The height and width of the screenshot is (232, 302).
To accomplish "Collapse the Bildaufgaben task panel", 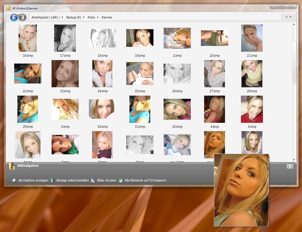I will [290, 166].
